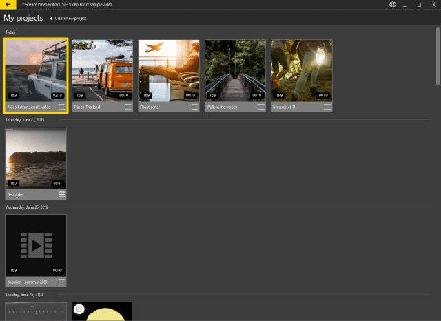
Task: Select the 'Vacation - summer 2019' title
Action: (x=28, y=282)
